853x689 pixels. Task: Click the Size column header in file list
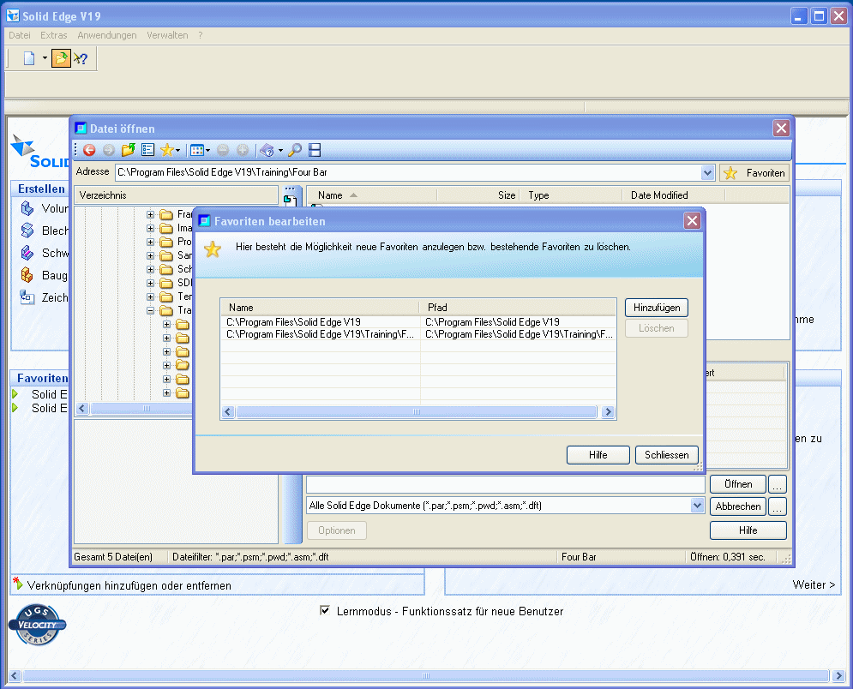pos(478,195)
